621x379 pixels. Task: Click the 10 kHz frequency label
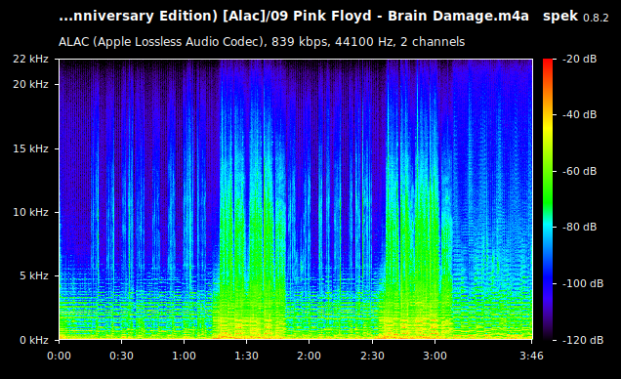[x=30, y=212]
